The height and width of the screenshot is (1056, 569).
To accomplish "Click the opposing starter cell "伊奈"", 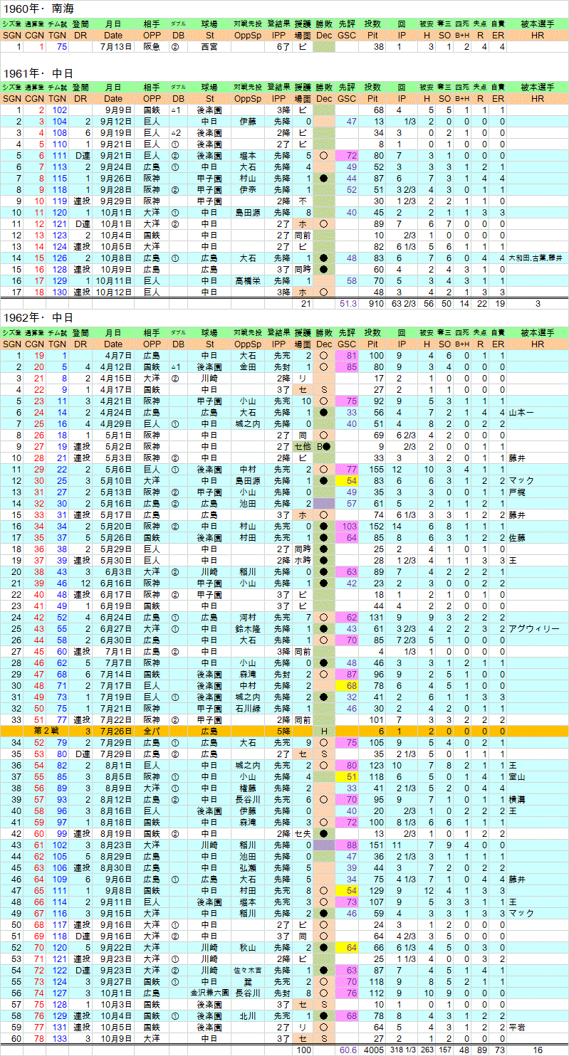I will click(248, 189).
